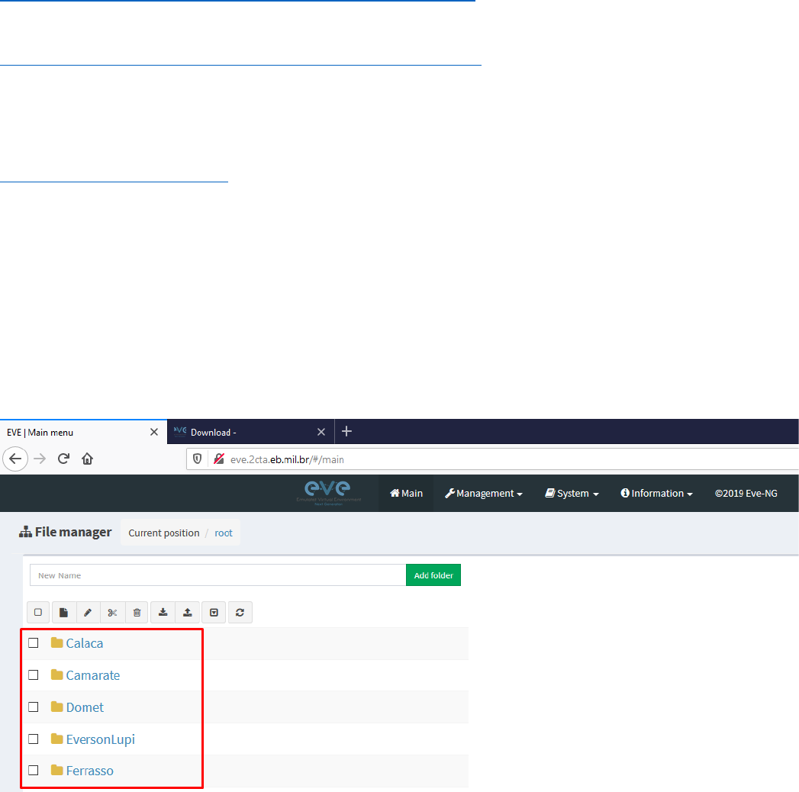Click the download files icon
Viewport: 799px width, 792px height.
[163, 612]
